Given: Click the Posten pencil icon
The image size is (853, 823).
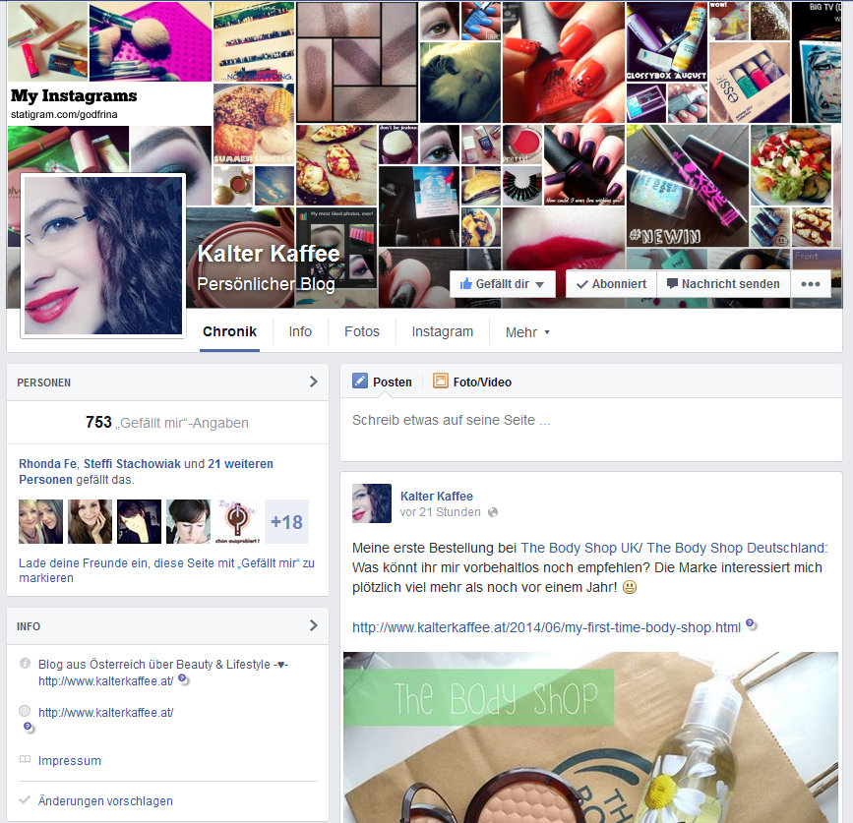Looking at the screenshot, I should pyautogui.click(x=359, y=381).
